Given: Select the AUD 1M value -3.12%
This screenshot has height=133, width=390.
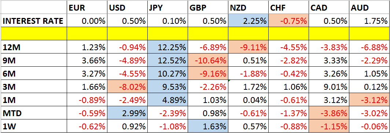Looking at the screenshot, I should (369, 100).
